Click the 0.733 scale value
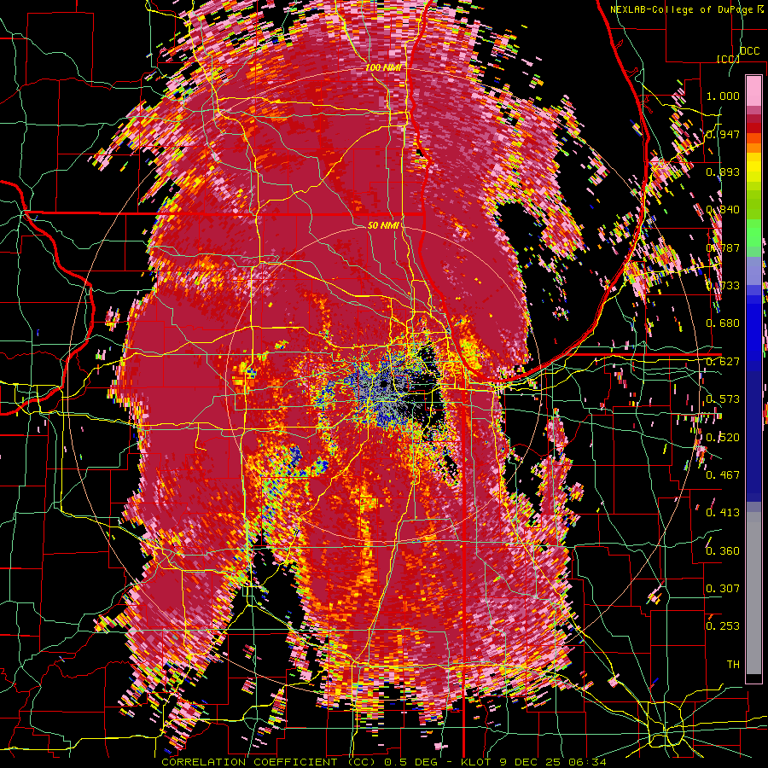Screen dimensions: 768x768 [723, 286]
